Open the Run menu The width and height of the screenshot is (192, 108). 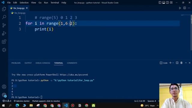[46, 3]
